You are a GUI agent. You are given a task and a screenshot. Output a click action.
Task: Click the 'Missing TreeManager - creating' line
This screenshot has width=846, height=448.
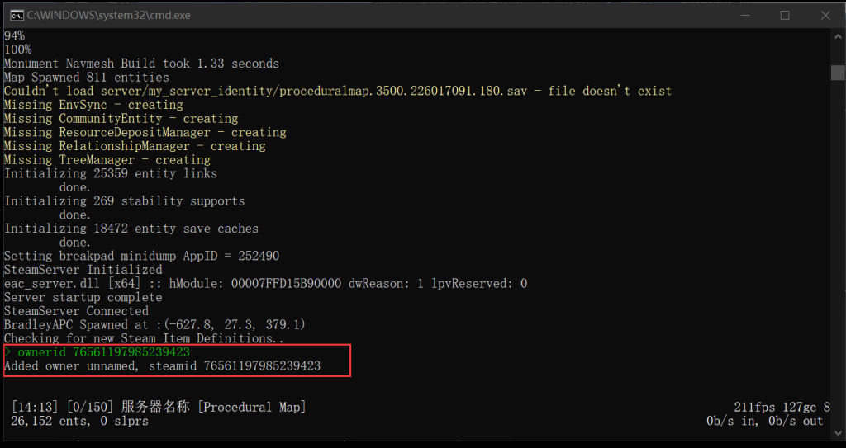[107, 159]
